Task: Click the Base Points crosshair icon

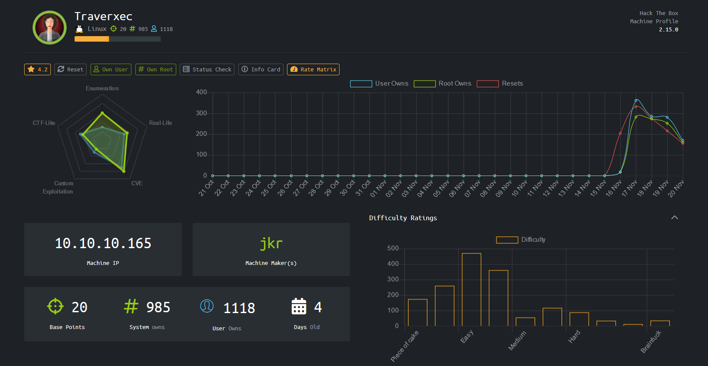Action: pos(55,307)
